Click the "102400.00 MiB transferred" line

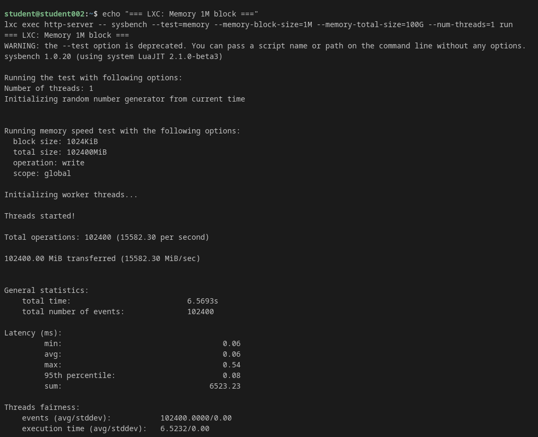[103, 259]
